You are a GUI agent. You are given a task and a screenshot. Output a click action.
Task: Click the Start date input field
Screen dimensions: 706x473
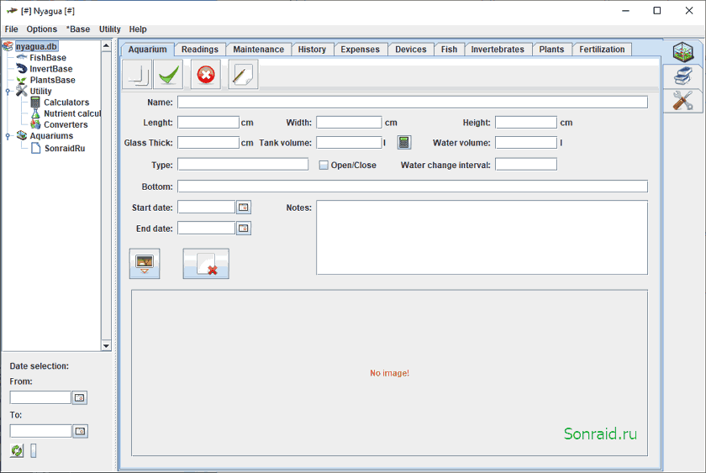point(206,207)
